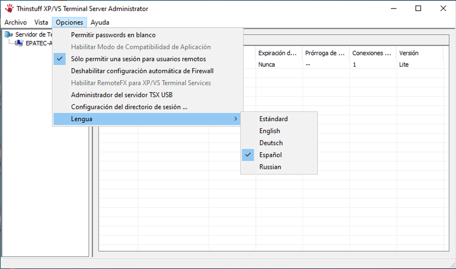The height and width of the screenshot is (269, 456).
Task: Sort by Conexiones column header
Action: tap(373, 53)
